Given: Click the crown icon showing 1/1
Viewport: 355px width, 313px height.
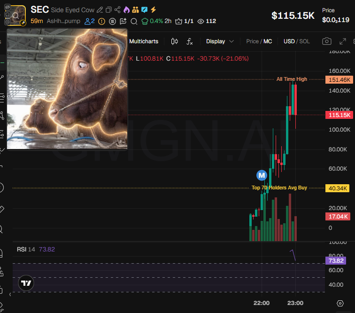Looking at the screenshot, I should click(184, 21).
